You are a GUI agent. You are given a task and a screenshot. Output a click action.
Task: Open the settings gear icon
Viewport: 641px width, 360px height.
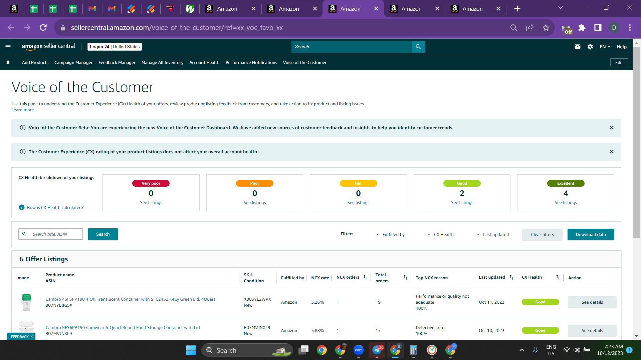pyautogui.click(x=590, y=47)
